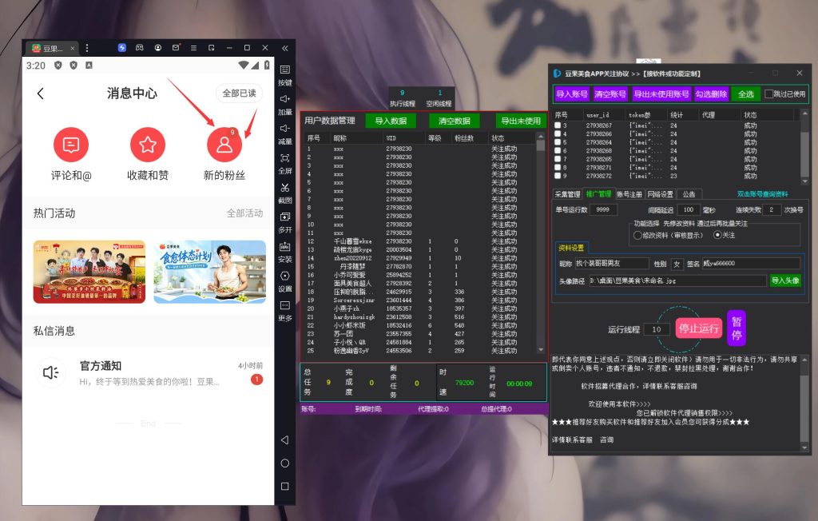Viewport: 818px width, 521px height.
Task: Open the 多开 multi-instance tool
Action: coord(285,217)
